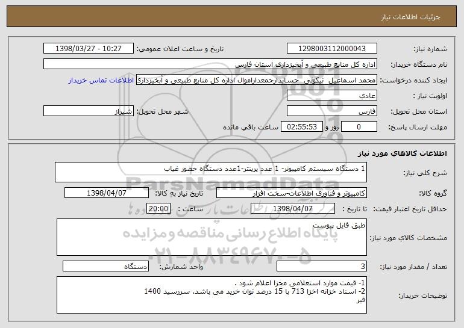Image resolution: width=464 pixels, height=328 pixels.
Task: Select the quantity field showing 3
Action: pyautogui.click(x=322, y=266)
